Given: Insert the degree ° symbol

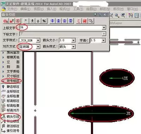Looking at the screenshot, I should point(26,21).
